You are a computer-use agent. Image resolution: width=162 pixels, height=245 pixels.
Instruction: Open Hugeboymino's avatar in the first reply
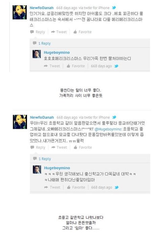(x=37, y=54)
